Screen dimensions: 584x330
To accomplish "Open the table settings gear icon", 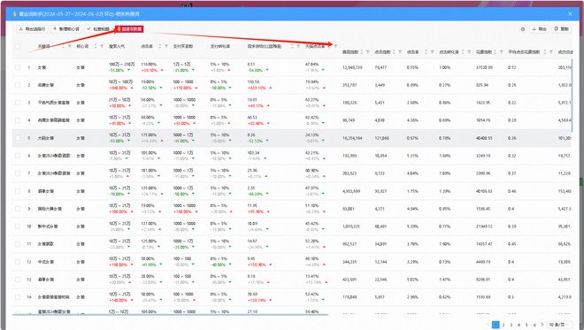I will coord(523,29).
